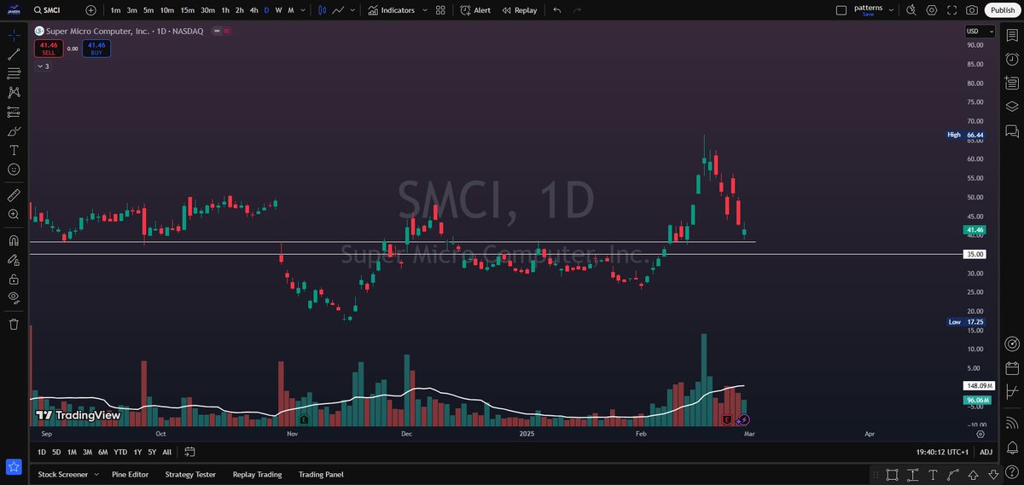The height and width of the screenshot is (485, 1024).
Task: Open the forecasting and measurement tools
Action: click(14, 112)
